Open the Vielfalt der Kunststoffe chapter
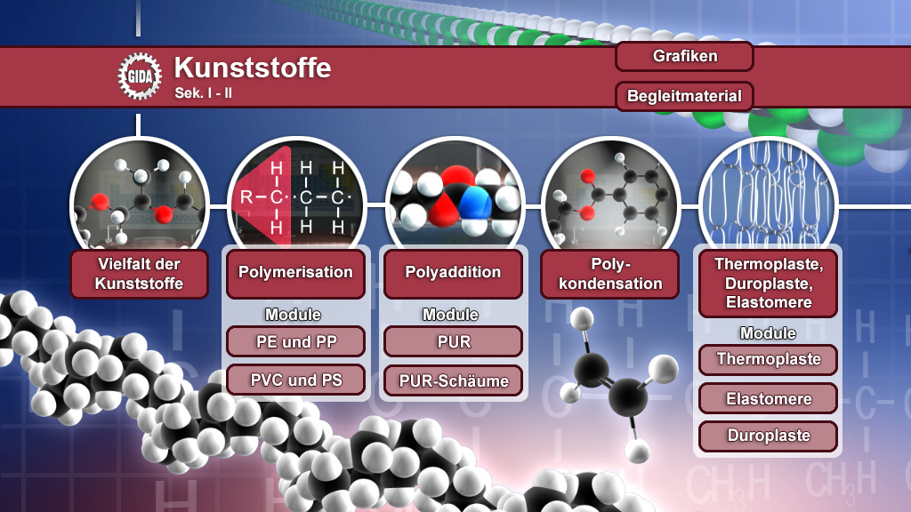Screen dimensions: 911x512 tap(139, 274)
